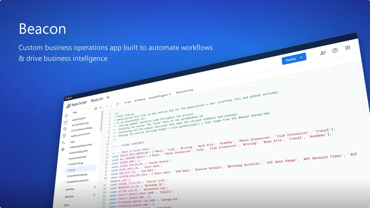Click the Beacon project title

97,100
